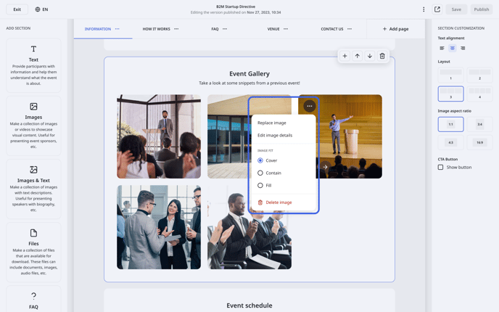This screenshot has width=499, height=312.
Task: Align text to the center
Action: coord(453,49)
